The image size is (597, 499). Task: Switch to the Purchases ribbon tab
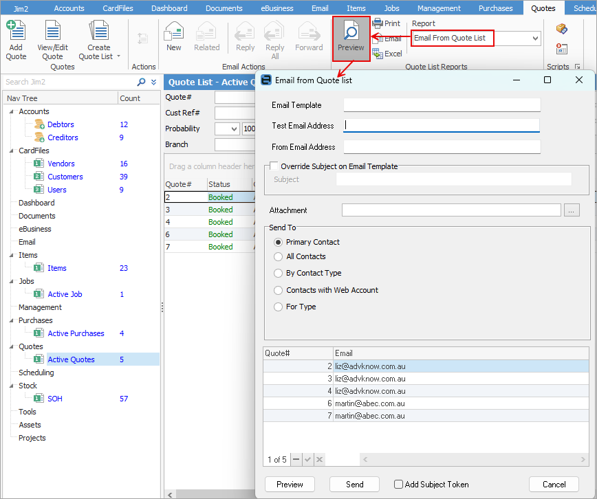click(x=496, y=8)
